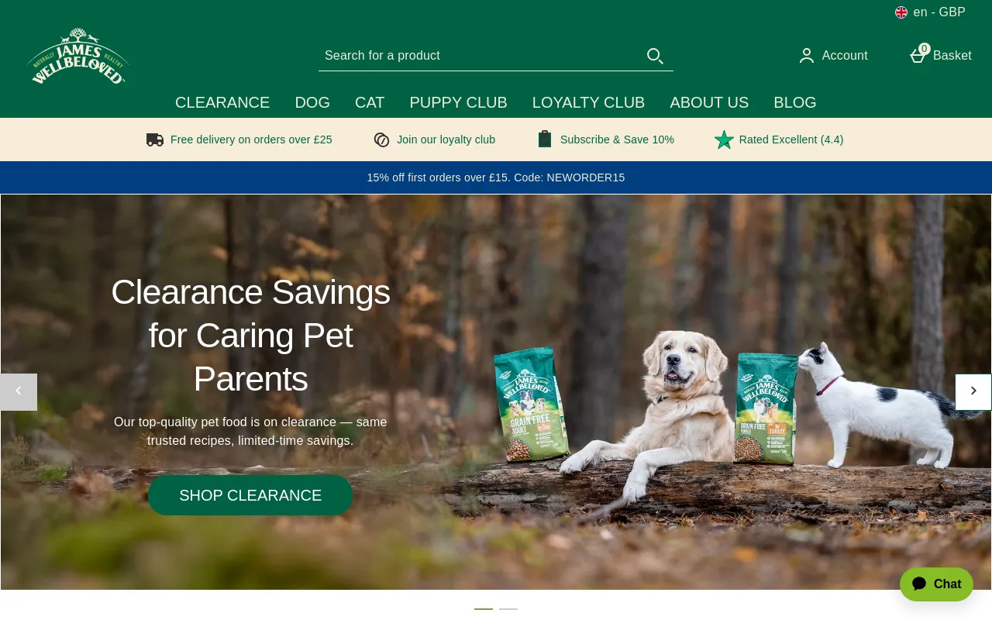Click the search magnifier icon
Viewport: 992px width, 620px height.
point(655,56)
